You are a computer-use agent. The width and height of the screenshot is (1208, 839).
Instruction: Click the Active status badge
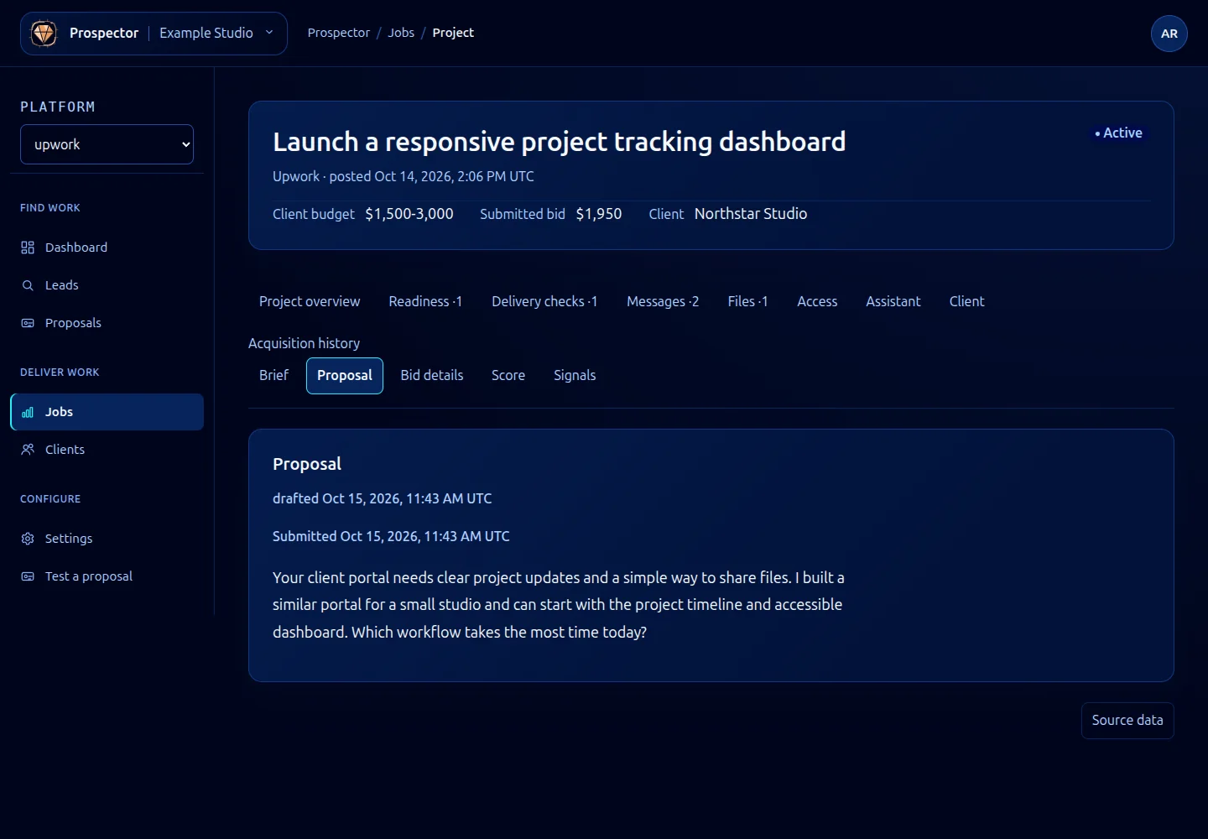1118,133
